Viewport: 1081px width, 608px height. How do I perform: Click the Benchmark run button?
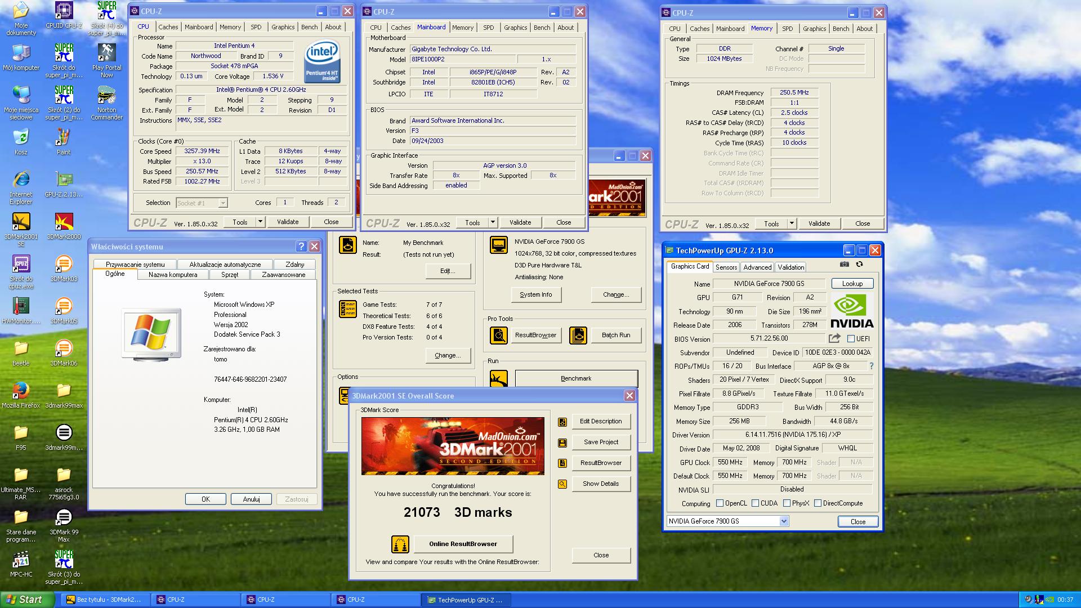pos(576,378)
